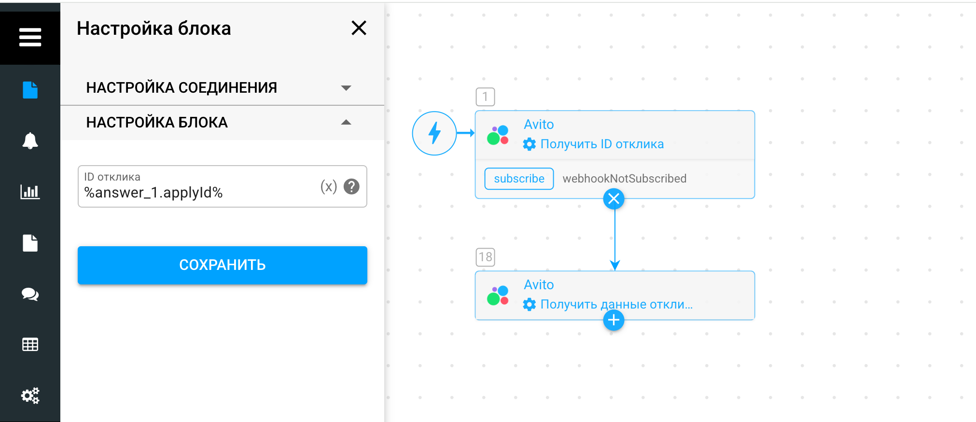Open the hamburger main menu
Screen dimensions: 976x422
[x=30, y=37]
